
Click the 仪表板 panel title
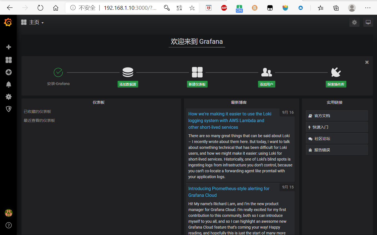point(99,102)
